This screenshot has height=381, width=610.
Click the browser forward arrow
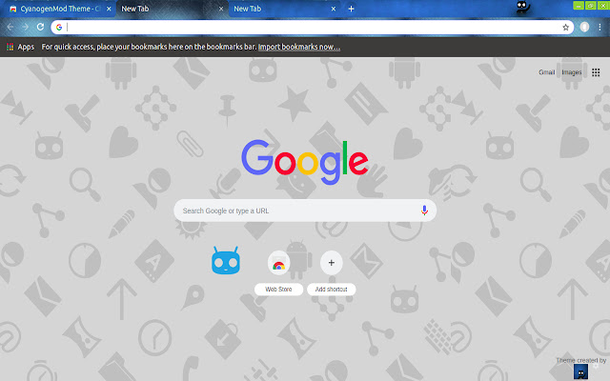coord(26,27)
